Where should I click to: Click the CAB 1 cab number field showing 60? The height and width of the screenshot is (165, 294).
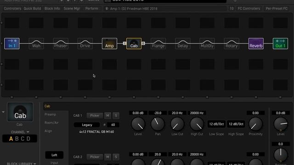113,125
